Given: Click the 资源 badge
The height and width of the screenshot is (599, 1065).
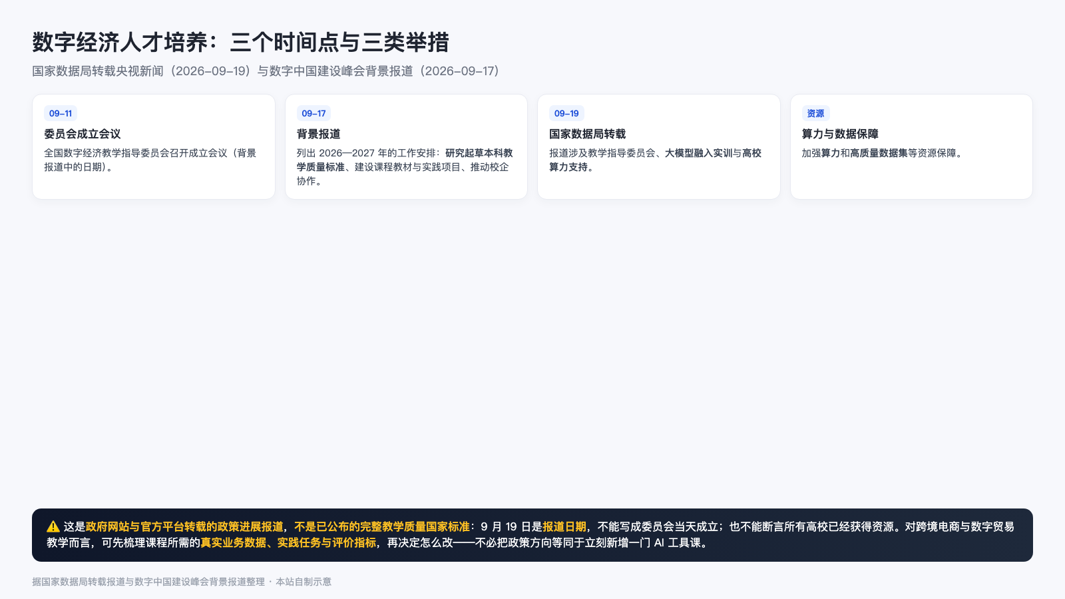Looking at the screenshot, I should (x=815, y=113).
